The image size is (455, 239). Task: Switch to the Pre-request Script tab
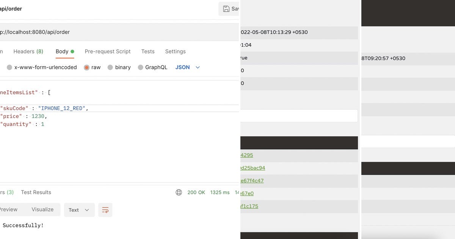tap(107, 51)
